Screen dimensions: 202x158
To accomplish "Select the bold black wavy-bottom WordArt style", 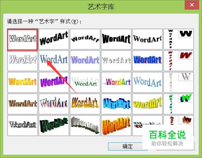I will [x=116, y=39].
